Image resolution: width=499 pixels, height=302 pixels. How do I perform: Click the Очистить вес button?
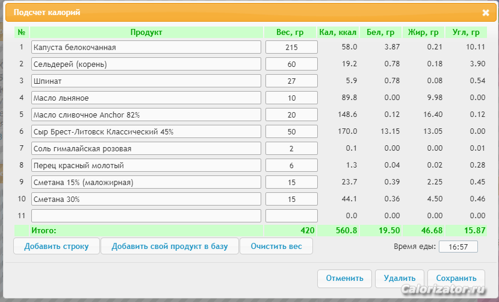[276, 247]
